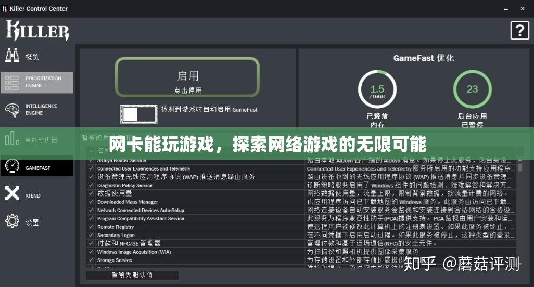Uncheck Diagnostic Policy Service checkbox
The width and height of the screenshot is (534, 287).
(91, 185)
